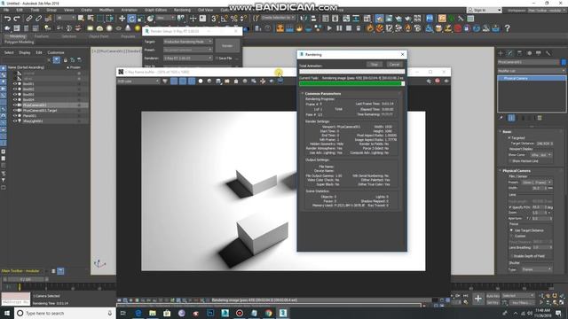Click the stop square icon in the V-Ray toolbar
This screenshot has height=319, width=568.
[349, 27]
